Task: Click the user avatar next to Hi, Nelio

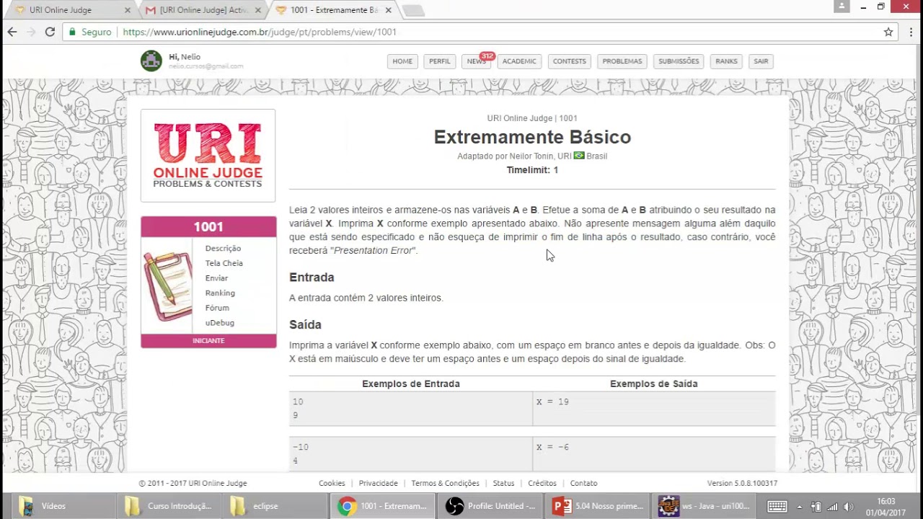Action: [151, 61]
